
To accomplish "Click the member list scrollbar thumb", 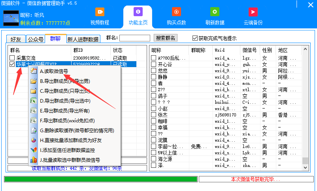I will pyautogui.click(x=305, y=161).
